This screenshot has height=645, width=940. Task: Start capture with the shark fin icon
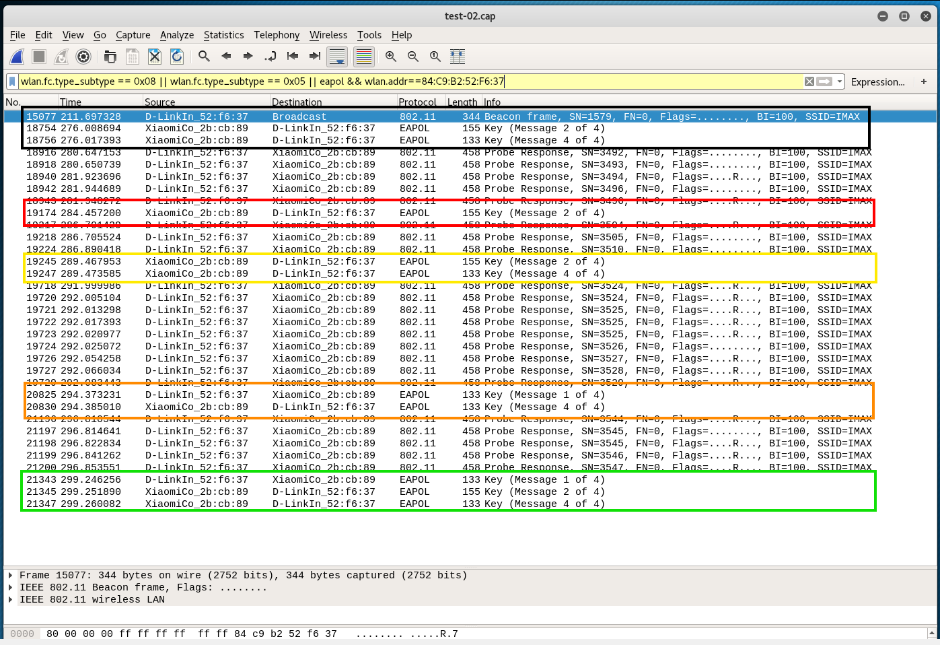pyautogui.click(x=17, y=57)
